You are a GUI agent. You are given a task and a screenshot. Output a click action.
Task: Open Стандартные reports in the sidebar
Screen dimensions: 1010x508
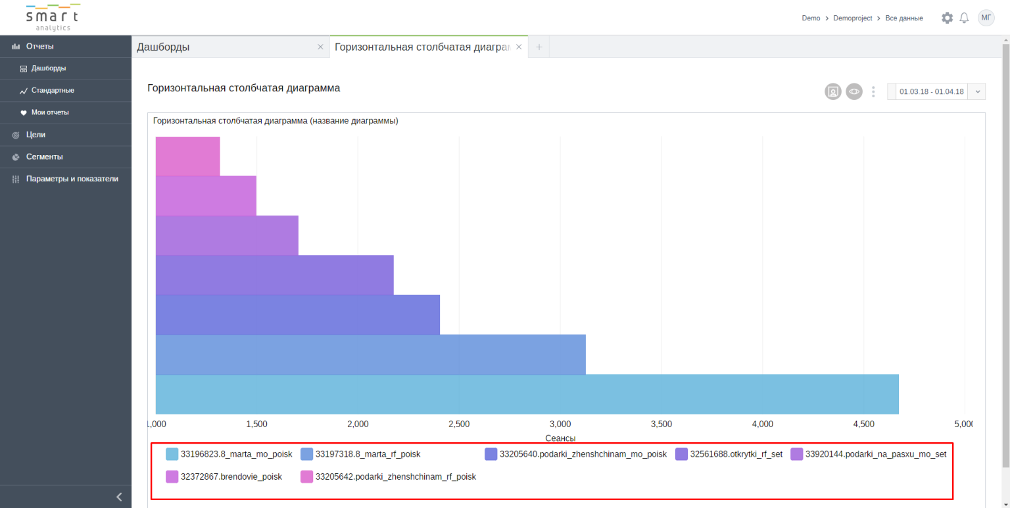pyautogui.click(x=53, y=90)
